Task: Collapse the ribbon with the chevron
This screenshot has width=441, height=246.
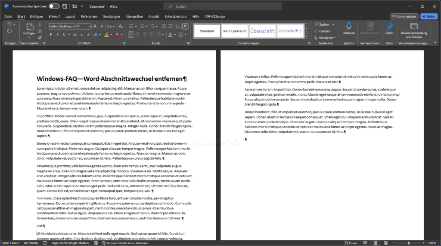Action: click(x=435, y=43)
